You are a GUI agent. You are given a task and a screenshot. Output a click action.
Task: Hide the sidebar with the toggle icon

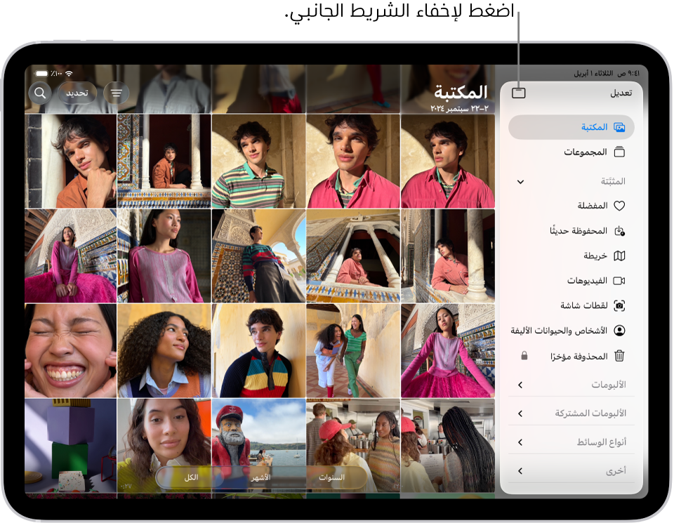click(x=518, y=93)
